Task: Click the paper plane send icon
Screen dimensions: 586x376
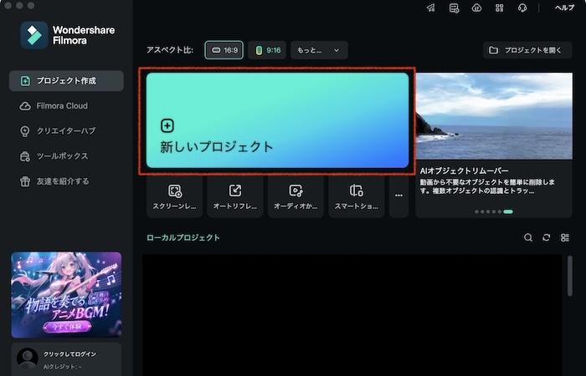Action: 431,8
